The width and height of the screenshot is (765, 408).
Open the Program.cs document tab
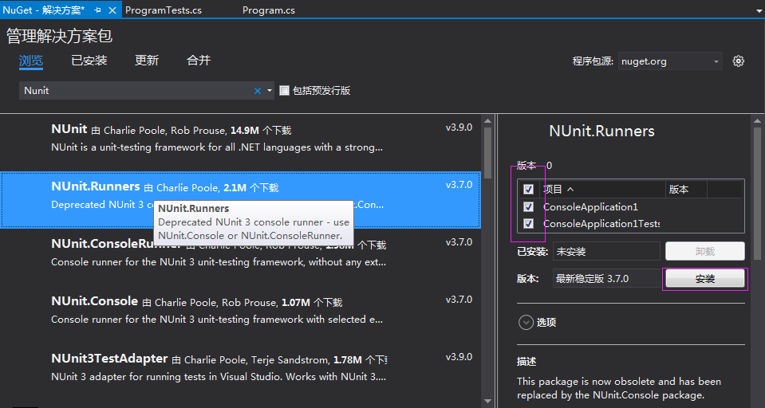tap(269, 10)
